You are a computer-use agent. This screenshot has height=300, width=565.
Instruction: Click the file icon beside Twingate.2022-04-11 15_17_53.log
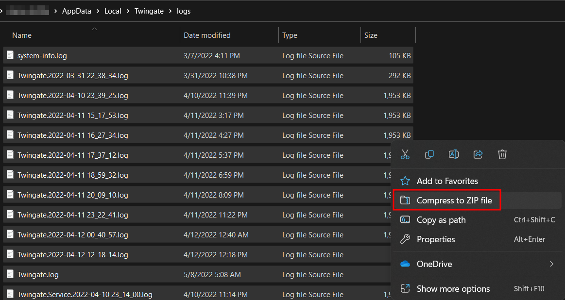click(x=11, y=115)
